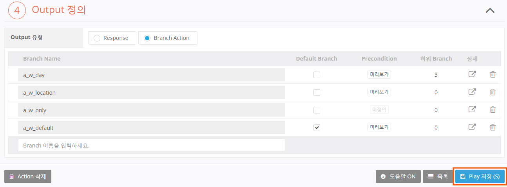
Task: Click the Action 삭제 button
Action: pyautogui.click(x=28, y=176)
